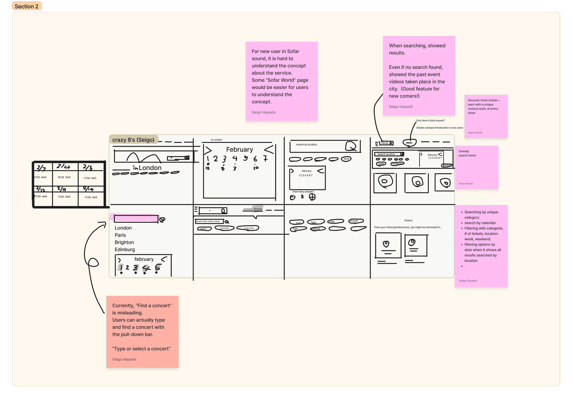Screen dimensions: 572x398
Task: Open the Venue dropdown in header sketch
Action: point(387,143)
